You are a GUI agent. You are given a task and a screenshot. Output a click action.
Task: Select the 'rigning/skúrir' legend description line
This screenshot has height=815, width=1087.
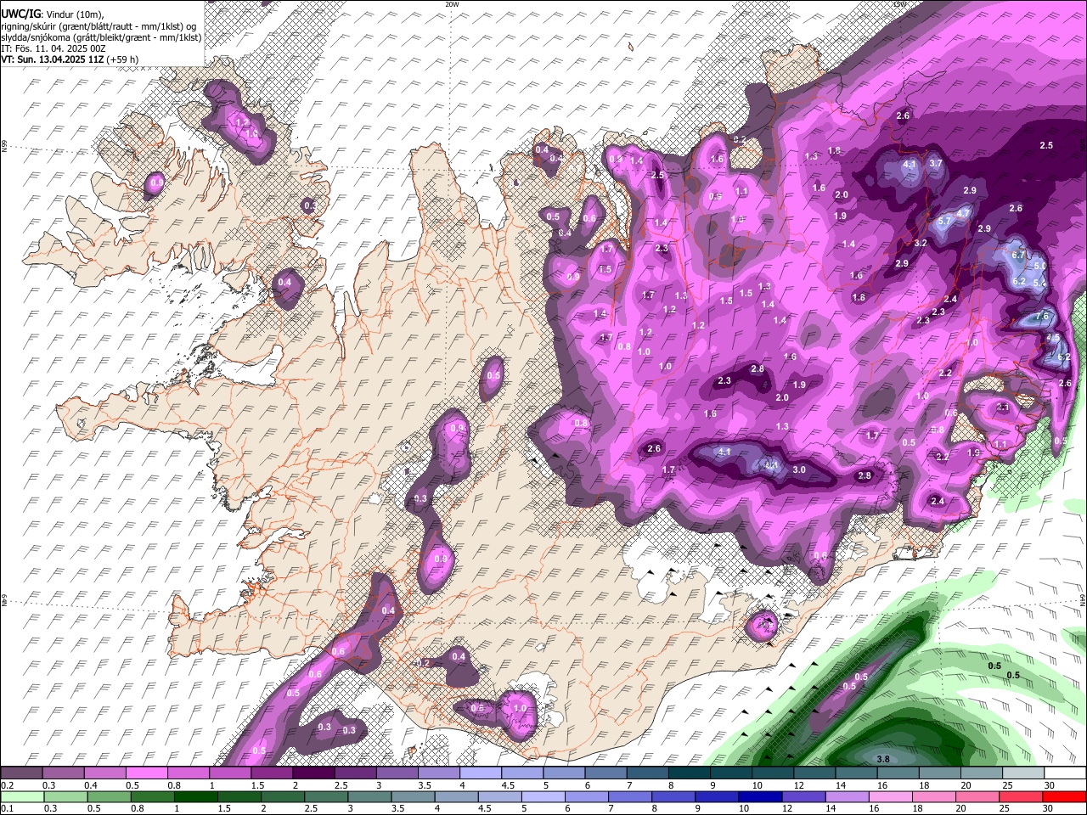98,26
